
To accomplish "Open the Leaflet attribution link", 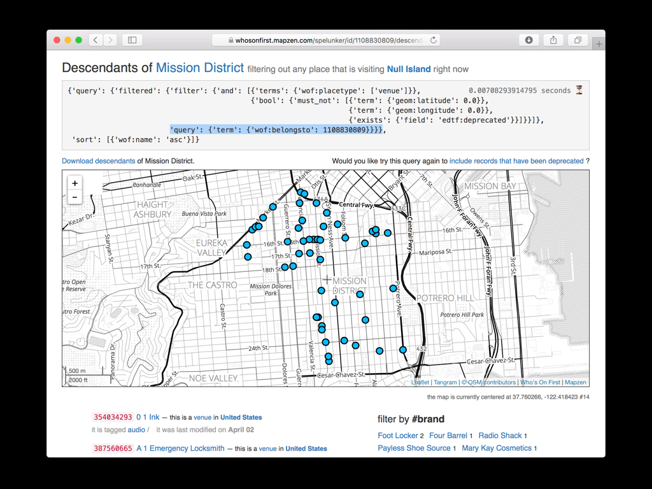I will click(420, 382).
